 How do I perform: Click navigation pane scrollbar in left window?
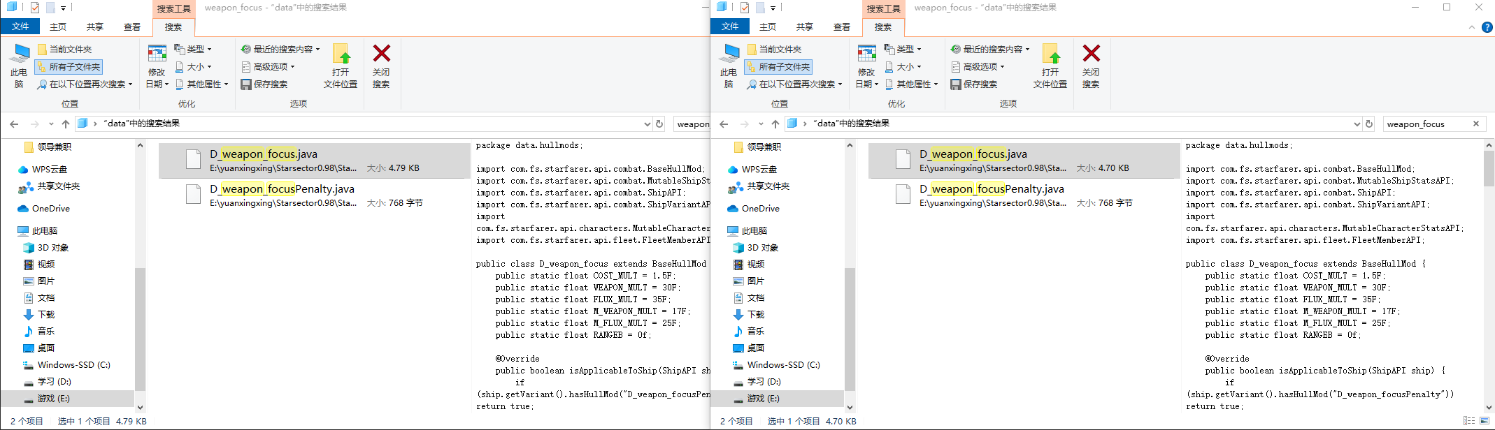coord(140,328)
